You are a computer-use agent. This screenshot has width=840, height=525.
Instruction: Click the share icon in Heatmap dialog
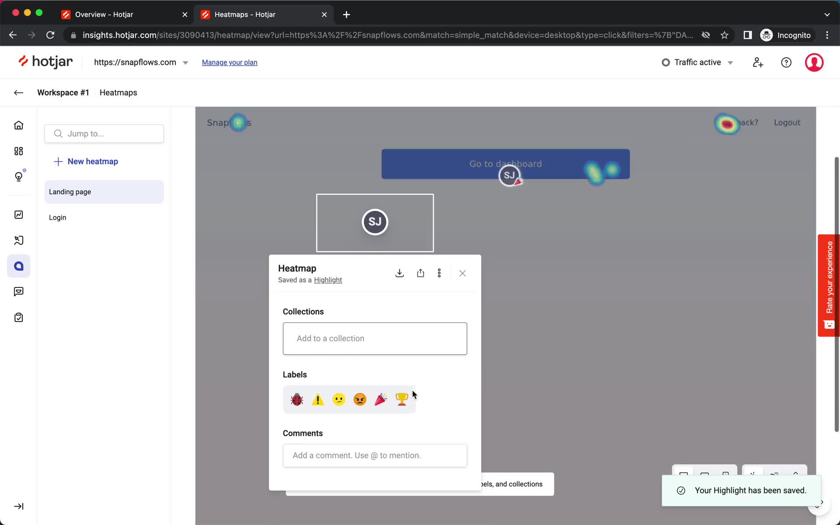point(420,273)
